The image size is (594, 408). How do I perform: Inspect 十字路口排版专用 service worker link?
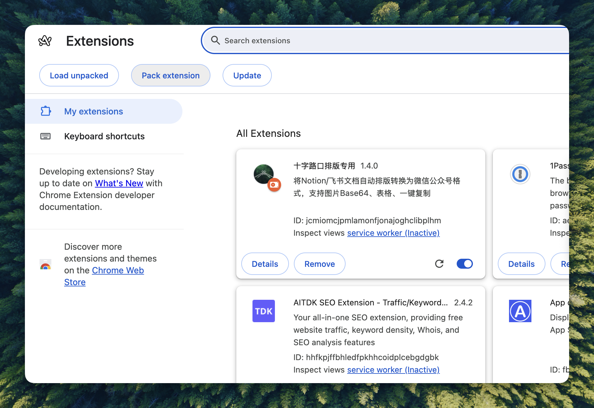coord(394,233)
